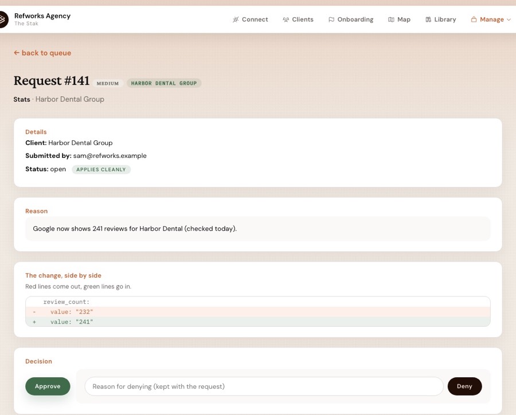
Task: Focus the reason for denying field
Action: coord(264,386)
